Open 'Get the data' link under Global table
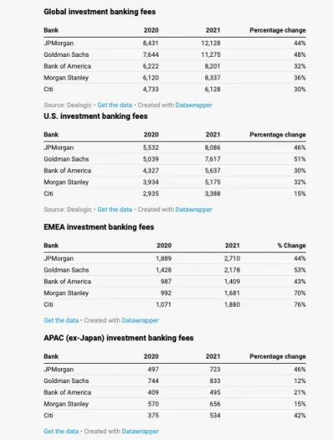This screenshot has width=334, height=440. (x=114, y=105)
